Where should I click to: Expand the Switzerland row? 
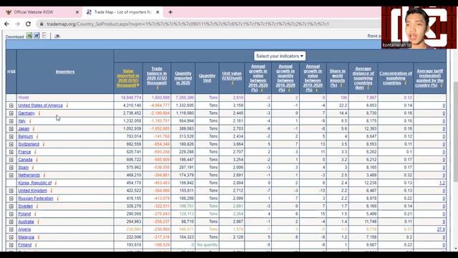pos(11,144)
